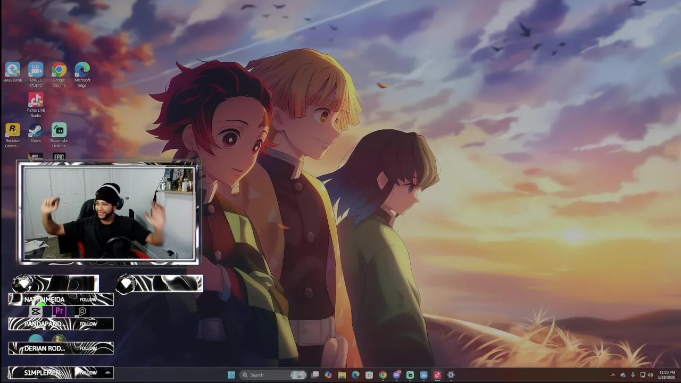Select the Streamlabs Desktop shortcut icon
This screenshot has height=383, width=681.
click(x=59, y=136)
